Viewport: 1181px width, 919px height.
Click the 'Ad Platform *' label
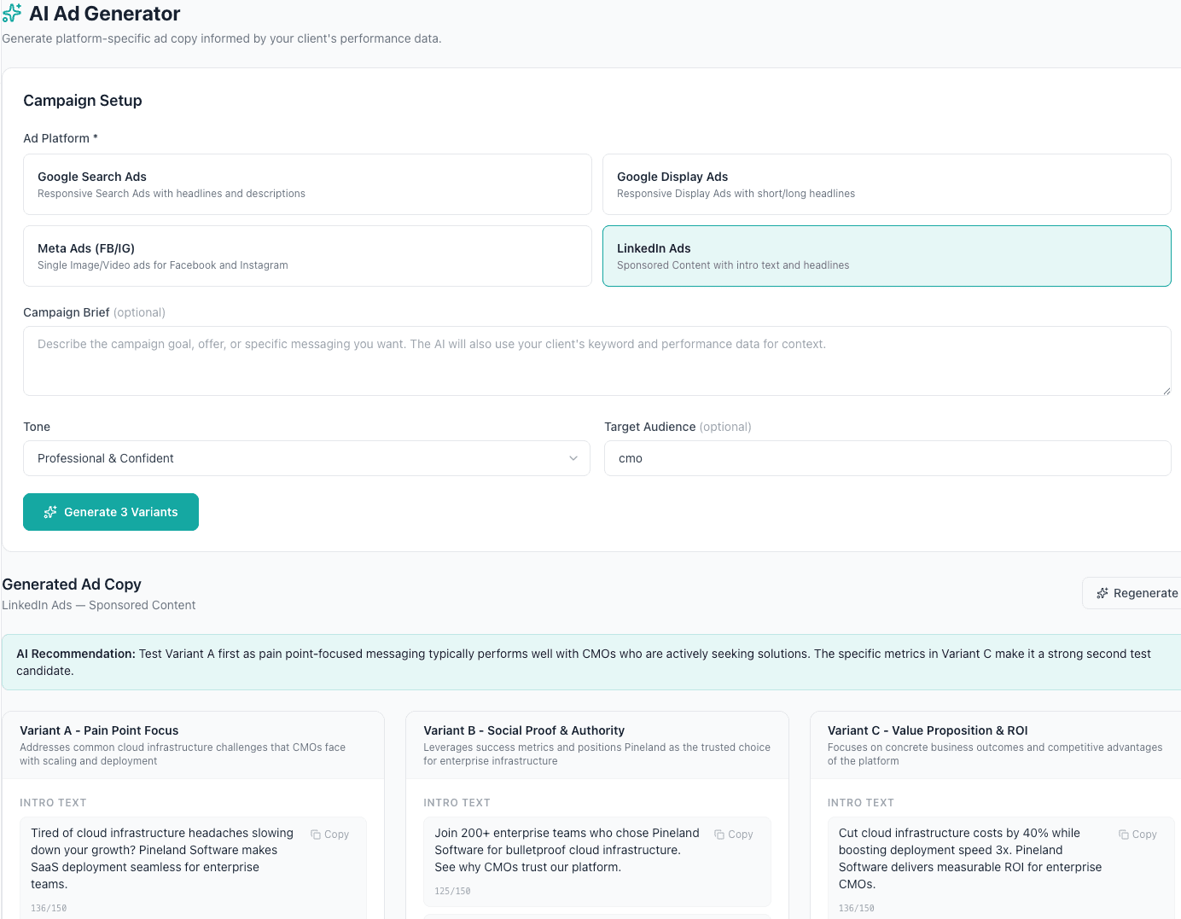(61, 138)
